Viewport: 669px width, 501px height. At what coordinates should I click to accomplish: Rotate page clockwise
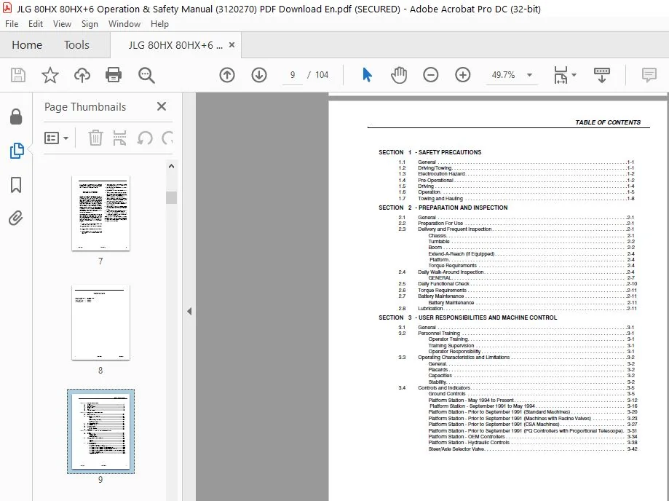click(167, 138)
